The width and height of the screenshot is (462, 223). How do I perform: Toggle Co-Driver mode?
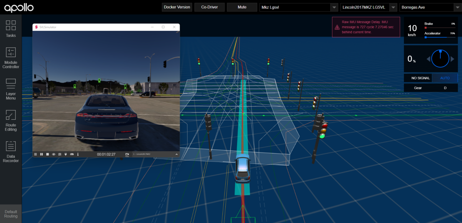click(x=209, y=7)
